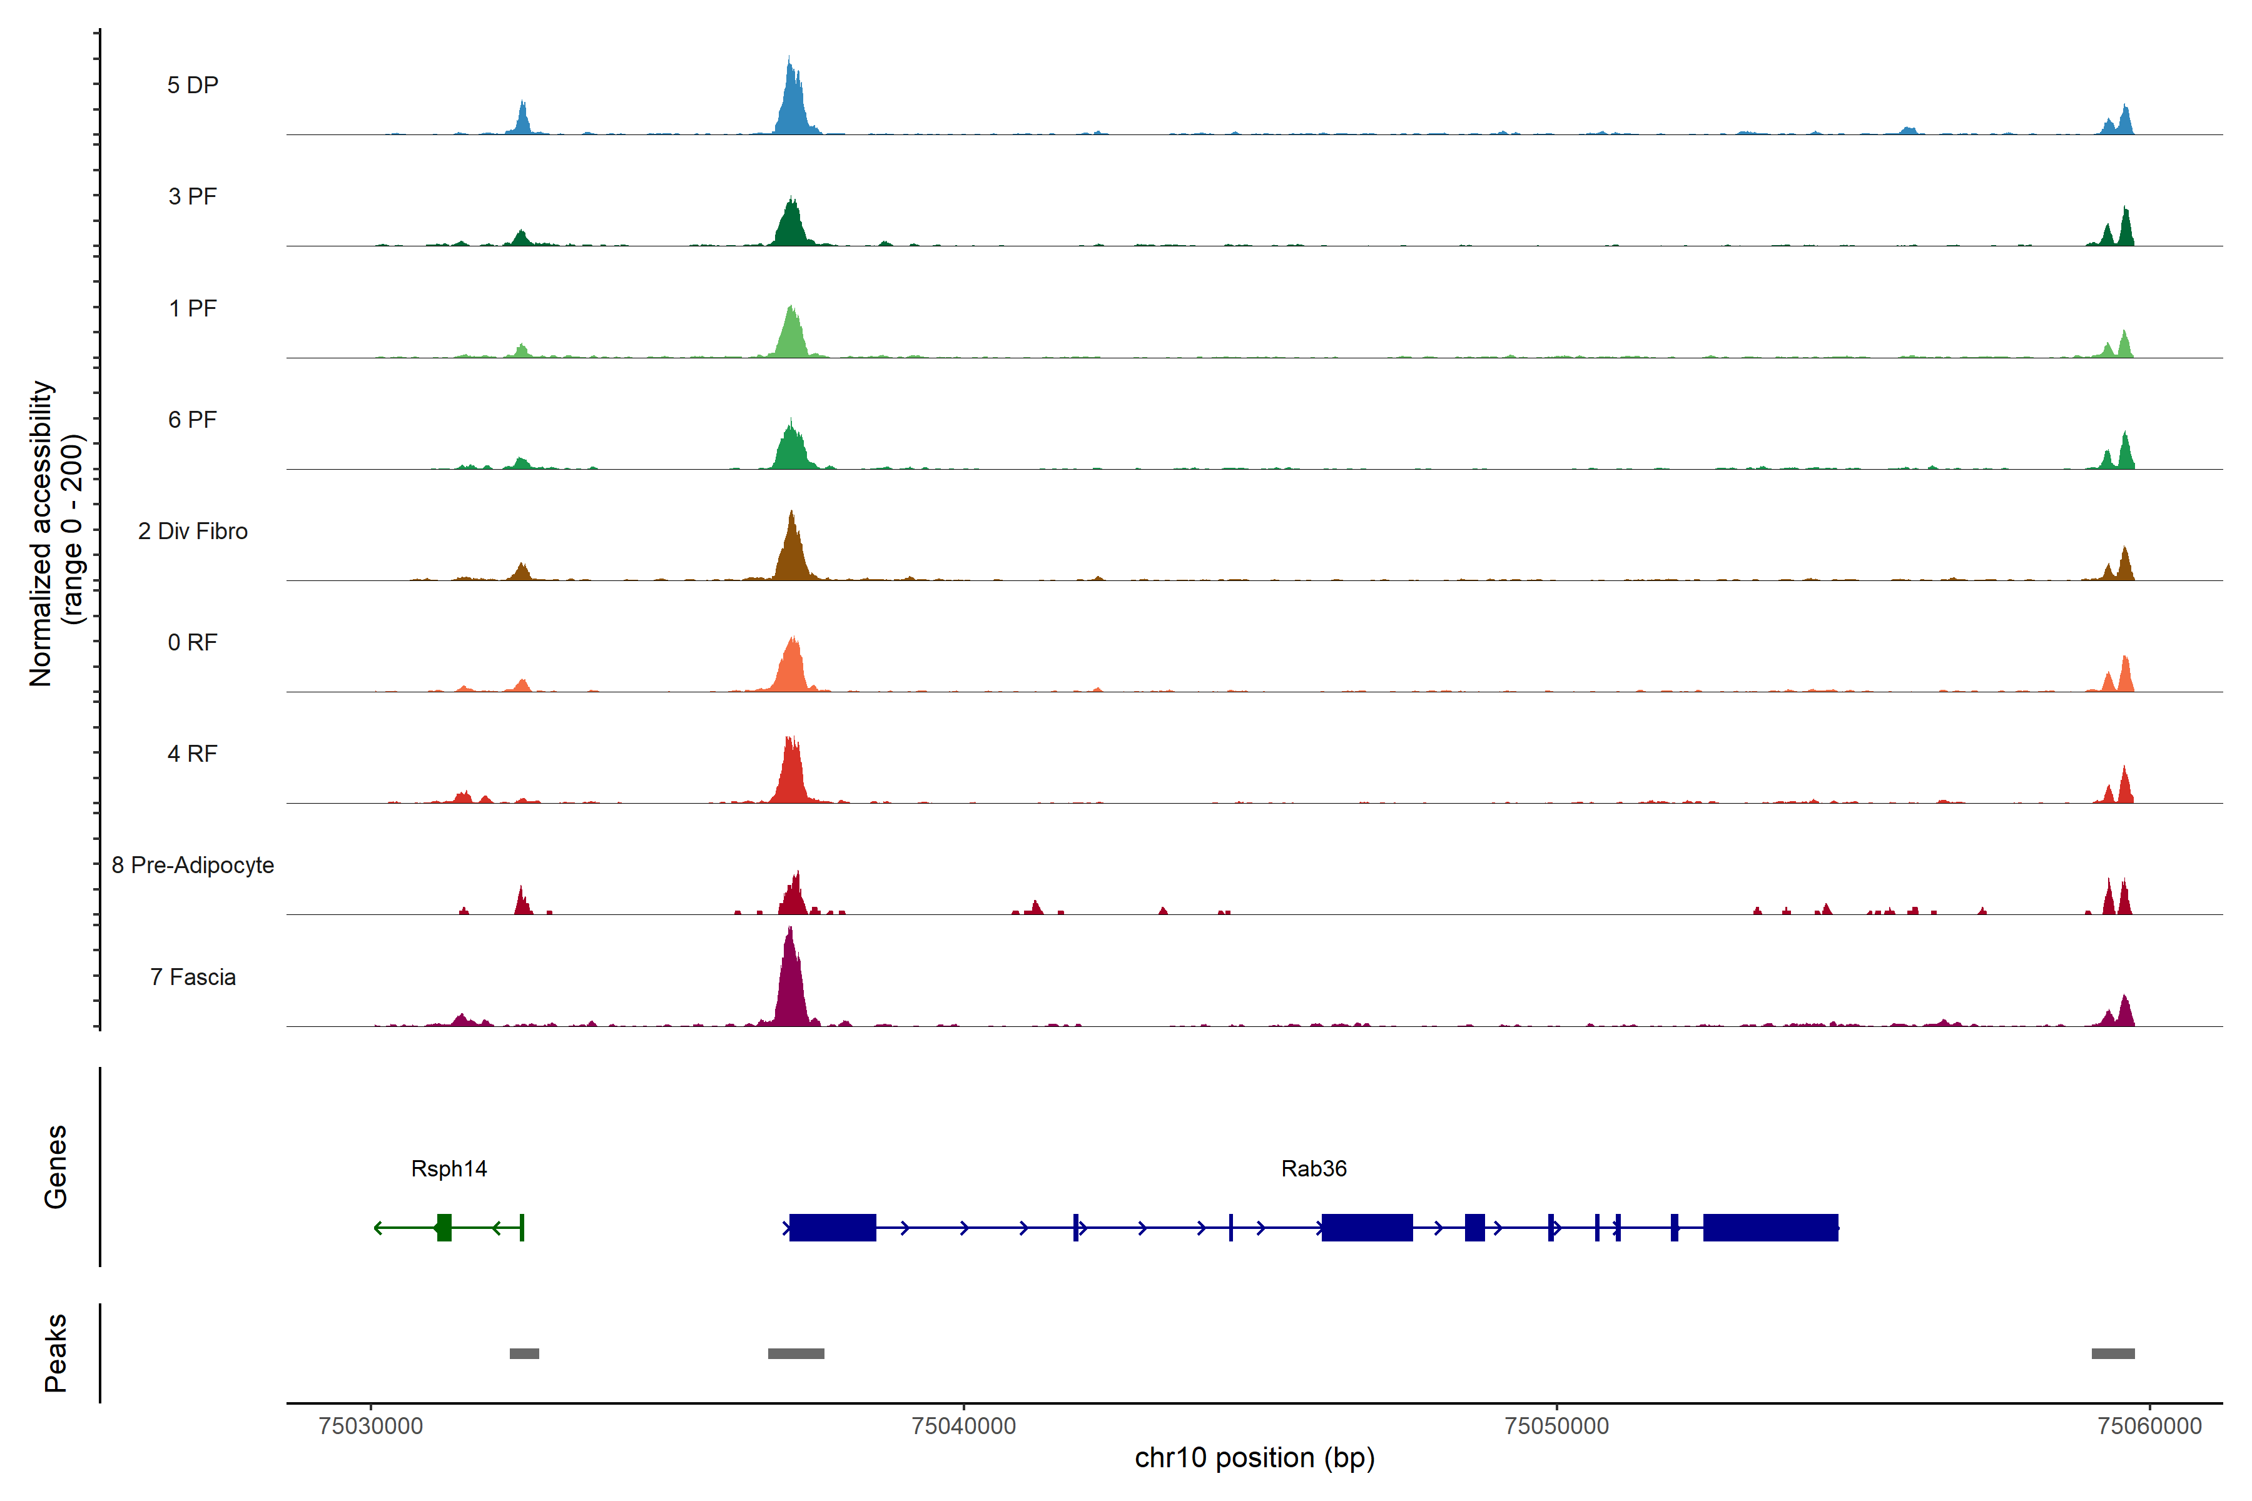Image resolution: width=2252 pixels, height=1501 pixels.
Task: Click the chr10 position axis title
Action: pos(1254,1458)
